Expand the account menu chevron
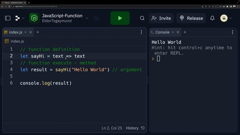This screenshot has width=240, height=135. (230, 18)
